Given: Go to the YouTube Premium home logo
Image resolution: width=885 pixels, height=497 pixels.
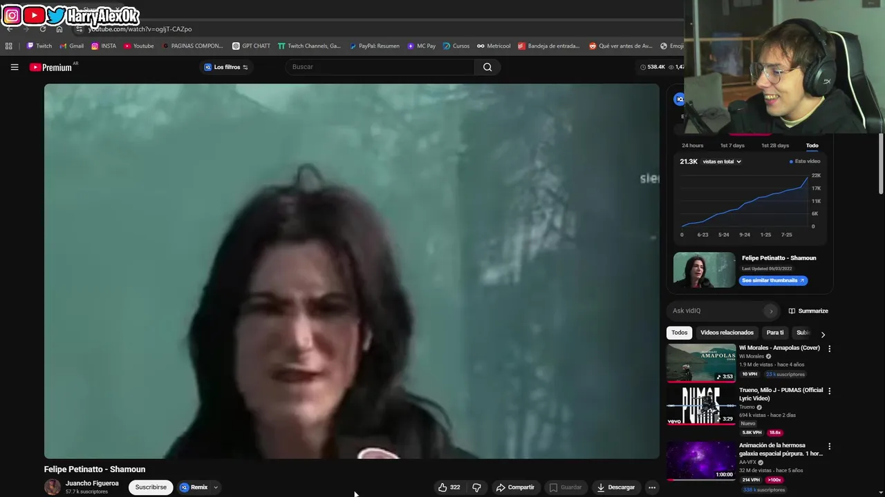Looking at the screenshot, I should 50,67.
